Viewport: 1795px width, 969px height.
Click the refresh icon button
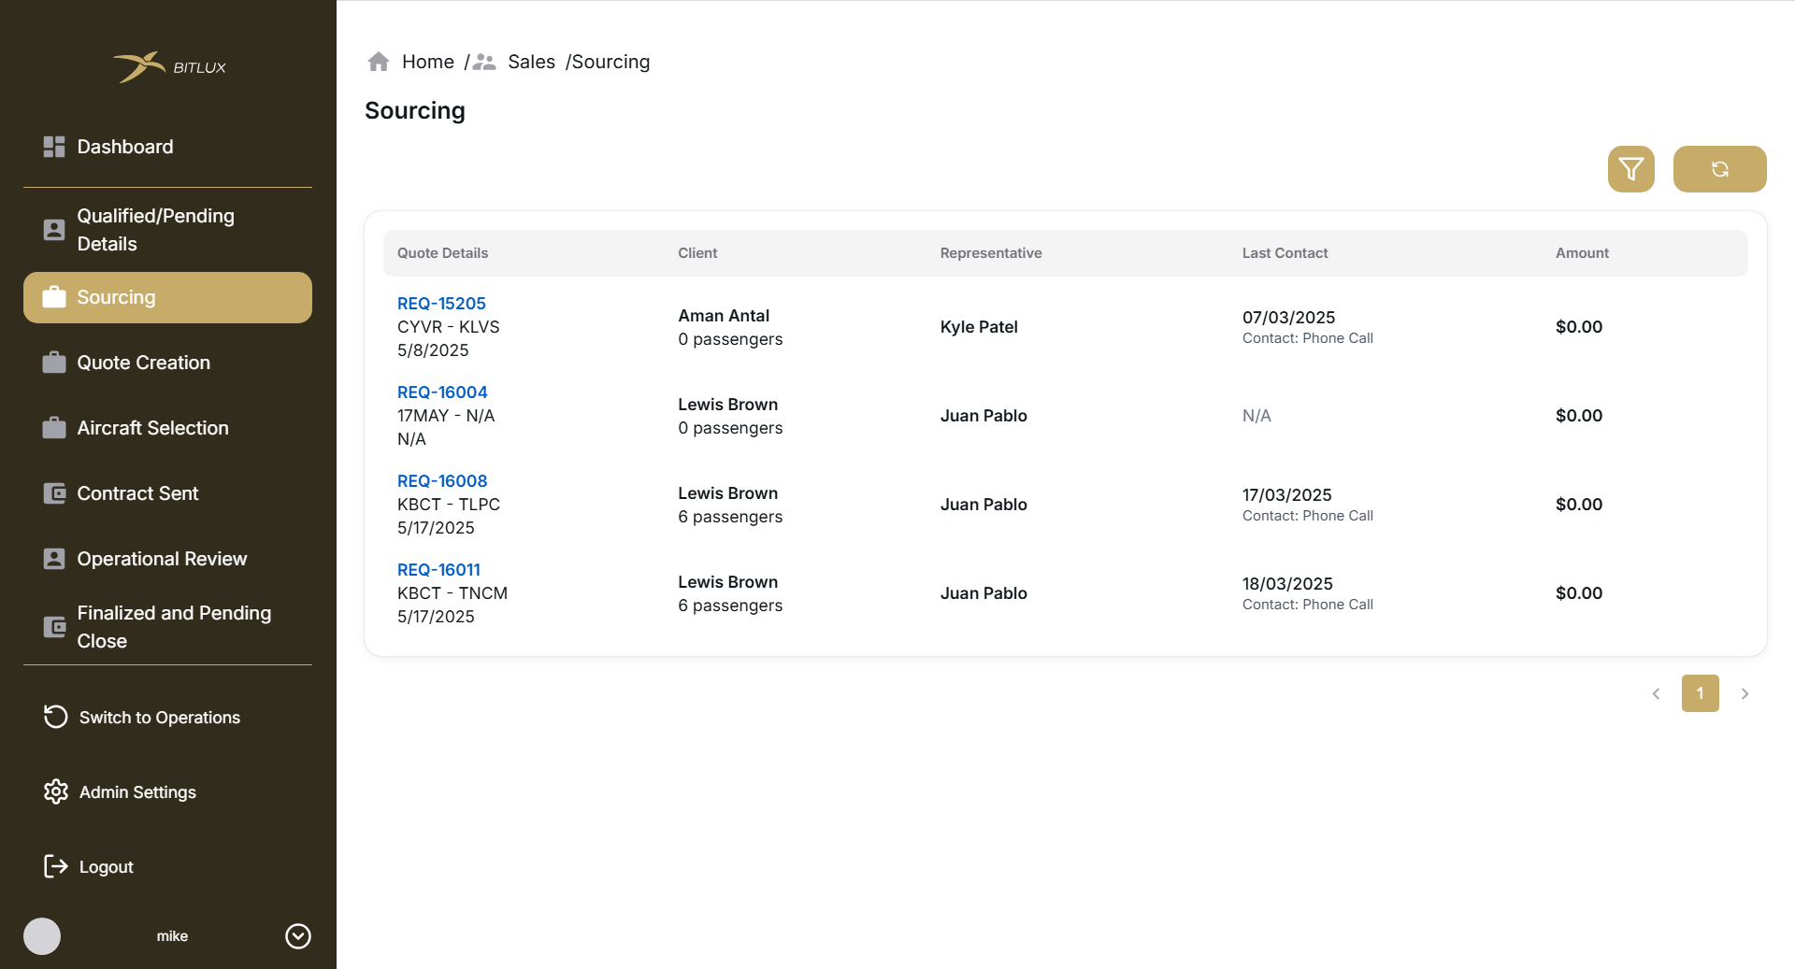[x=1719, y=169]
